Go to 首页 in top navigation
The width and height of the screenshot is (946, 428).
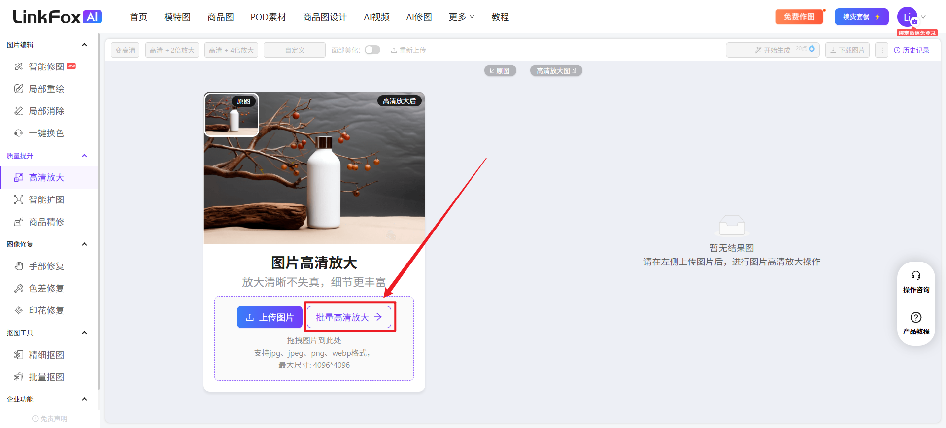coord(138,17)
